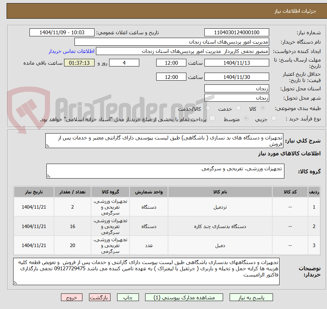Click the شرح کلی نیاز text area
327x309 pixels.
tap(164, 141)
